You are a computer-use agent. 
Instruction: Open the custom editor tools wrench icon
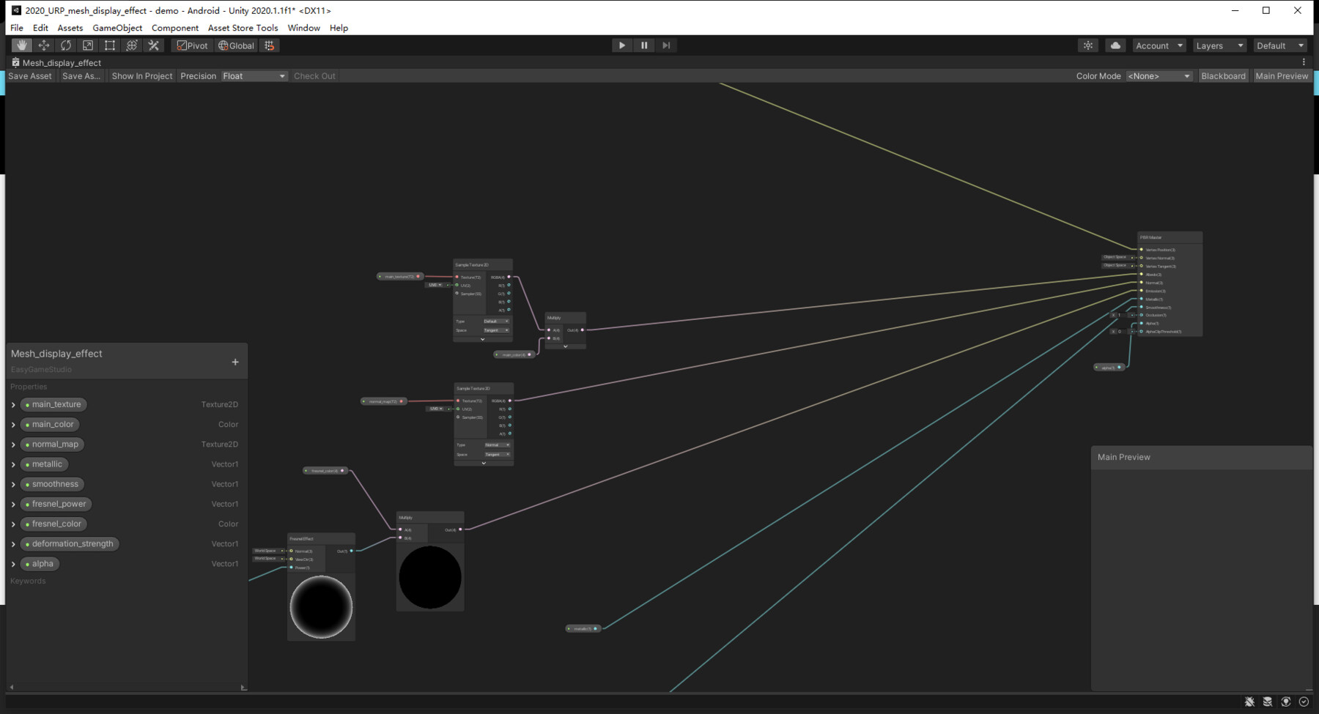pos(153,45)
